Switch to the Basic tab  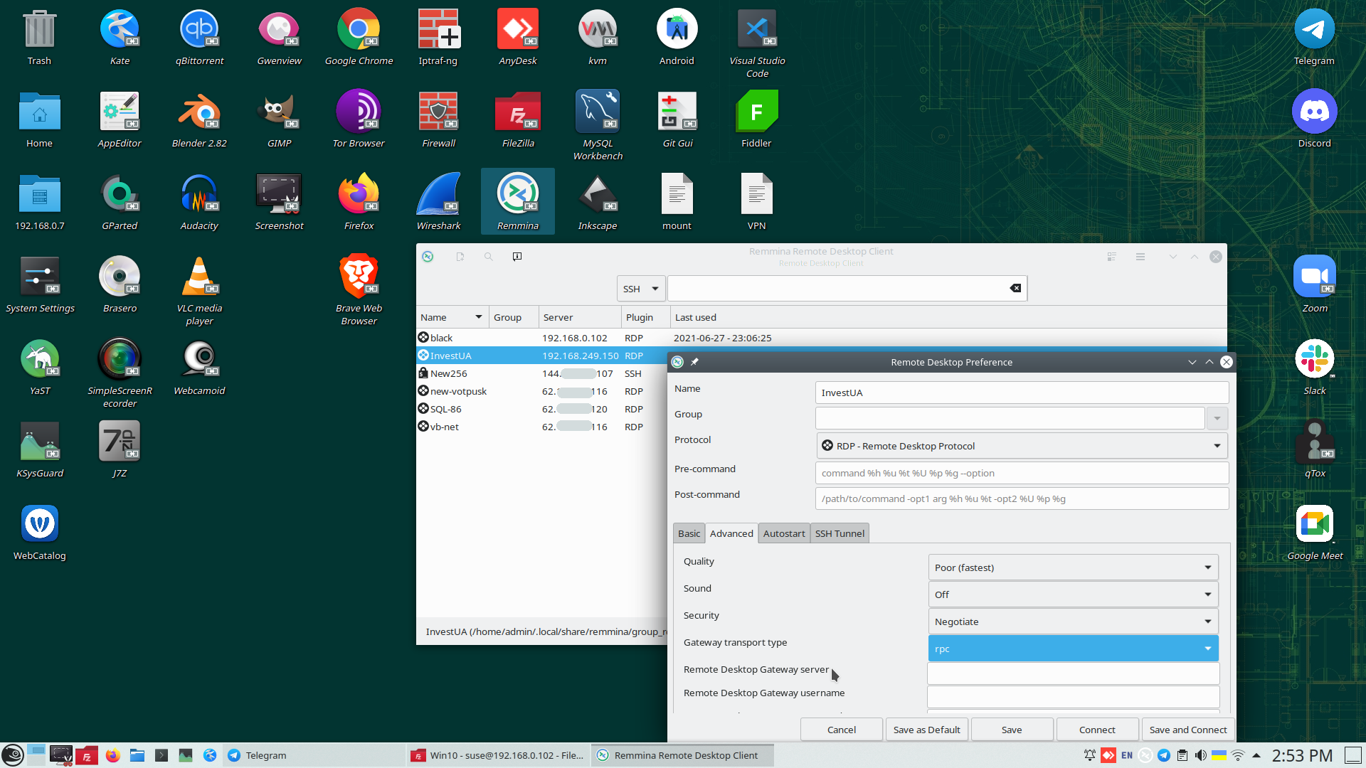tap(689, 533)
